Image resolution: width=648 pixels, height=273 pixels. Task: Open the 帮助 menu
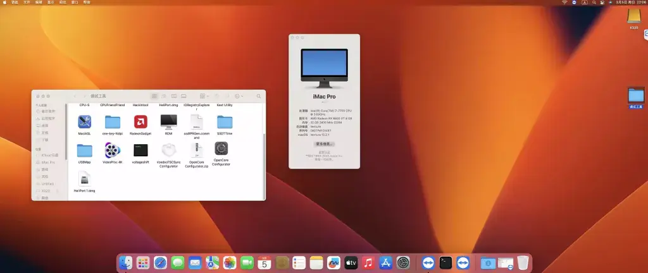pos(86,3)
